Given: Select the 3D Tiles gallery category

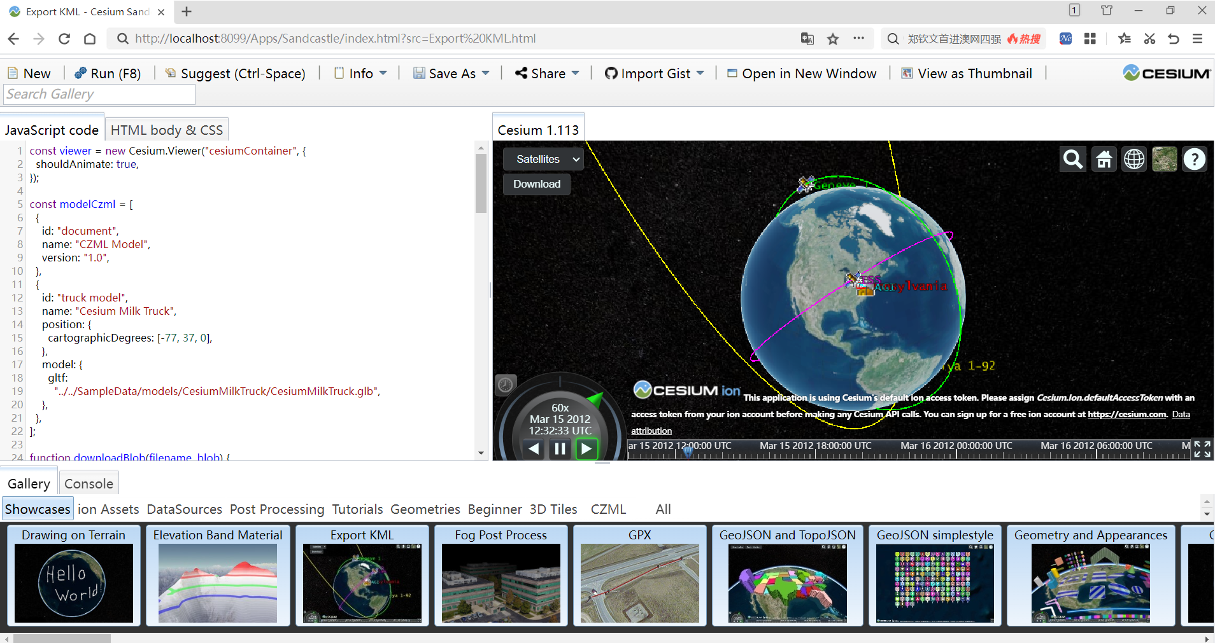Looking at the screenshot, I should (x=553, y=509).
